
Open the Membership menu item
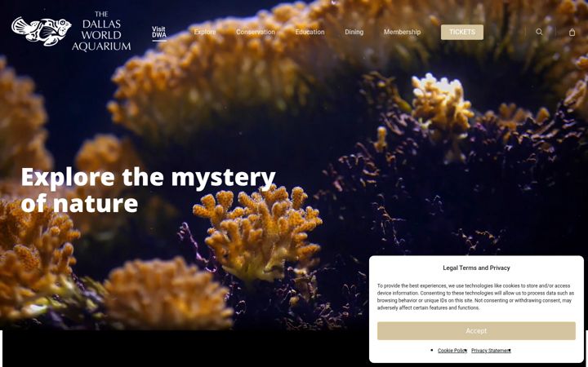(x=402, y=32)
